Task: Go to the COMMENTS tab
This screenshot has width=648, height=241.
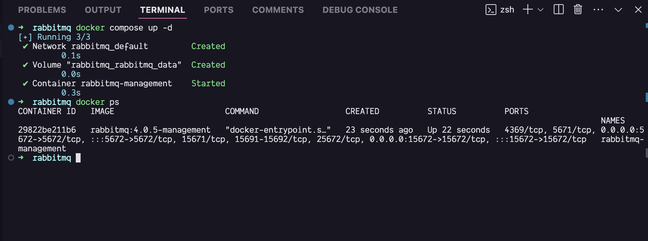Action: pyautogui.click(x=278, y=10)
